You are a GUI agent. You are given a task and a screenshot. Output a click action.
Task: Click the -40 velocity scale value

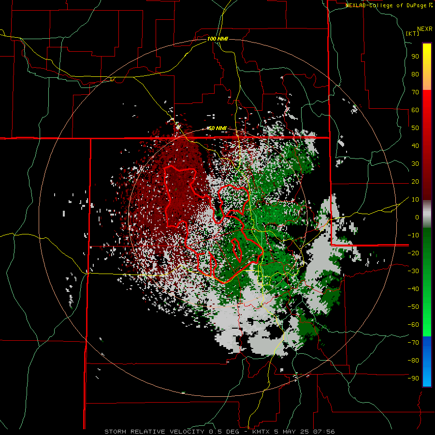413,289
